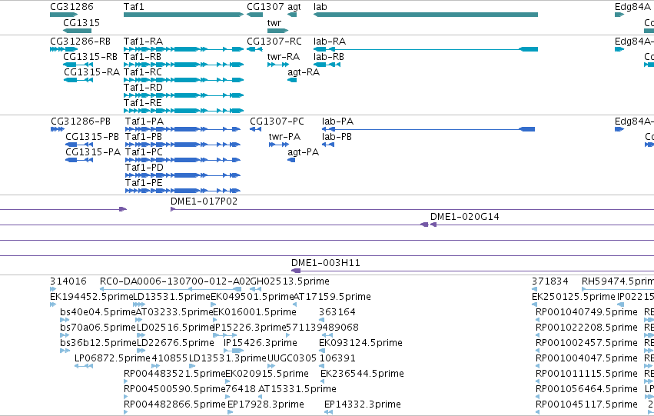Select the Taf1 gene bar
The height and width of the screenshot is (416, 654).
[184, 15]
